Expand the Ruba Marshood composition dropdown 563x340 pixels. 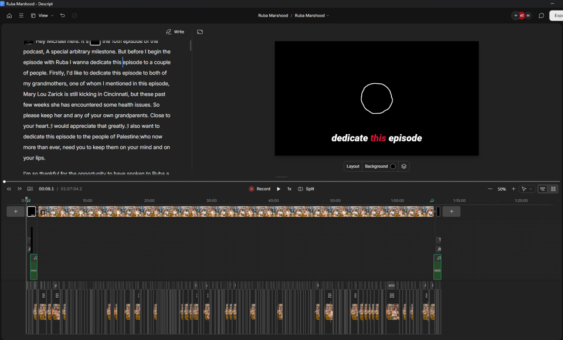point(311,15)
